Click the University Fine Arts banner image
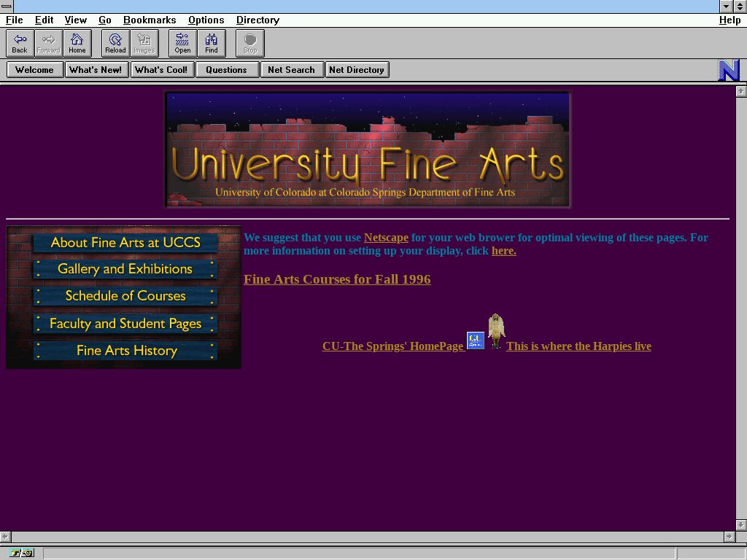This screenshot has width=747, height=560. click(368, 149)
